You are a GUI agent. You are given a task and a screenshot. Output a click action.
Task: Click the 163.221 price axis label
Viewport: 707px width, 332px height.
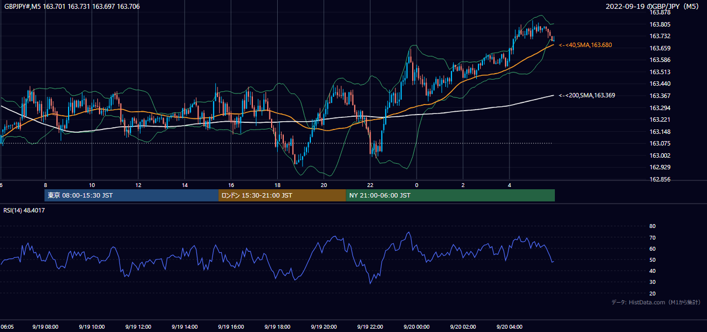(x=659, y=120)
